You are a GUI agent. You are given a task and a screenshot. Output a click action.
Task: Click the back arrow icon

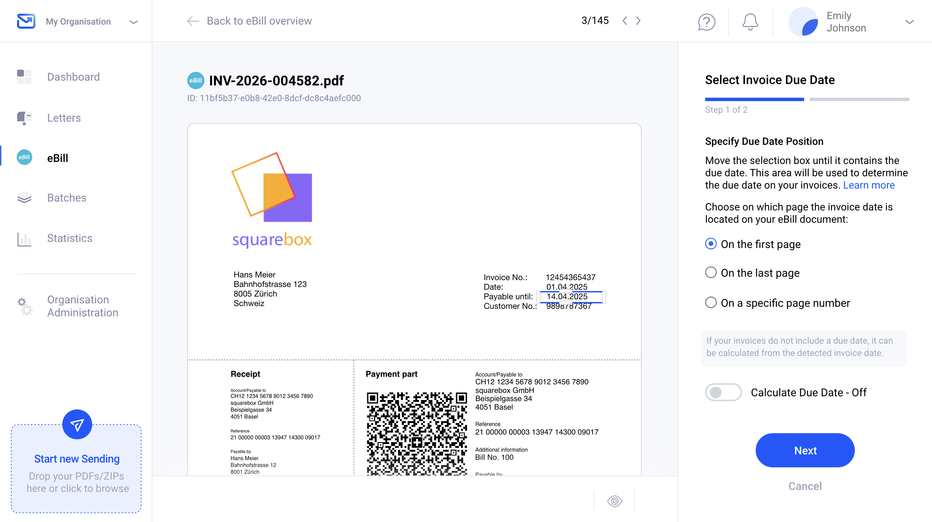point(193,21)
